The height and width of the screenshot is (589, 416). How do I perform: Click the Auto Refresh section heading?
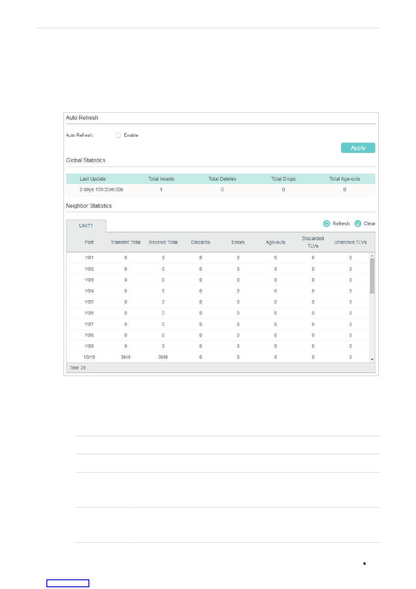(x=82, y=118)
